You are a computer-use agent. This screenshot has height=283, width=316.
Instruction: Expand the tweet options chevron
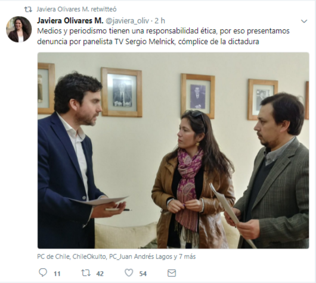pyautogui.click(x=303, y=21)
